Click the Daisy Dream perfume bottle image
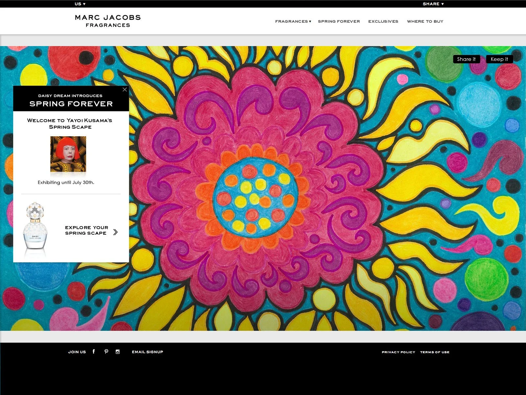The image size is (526, 395). coord(35,226)
